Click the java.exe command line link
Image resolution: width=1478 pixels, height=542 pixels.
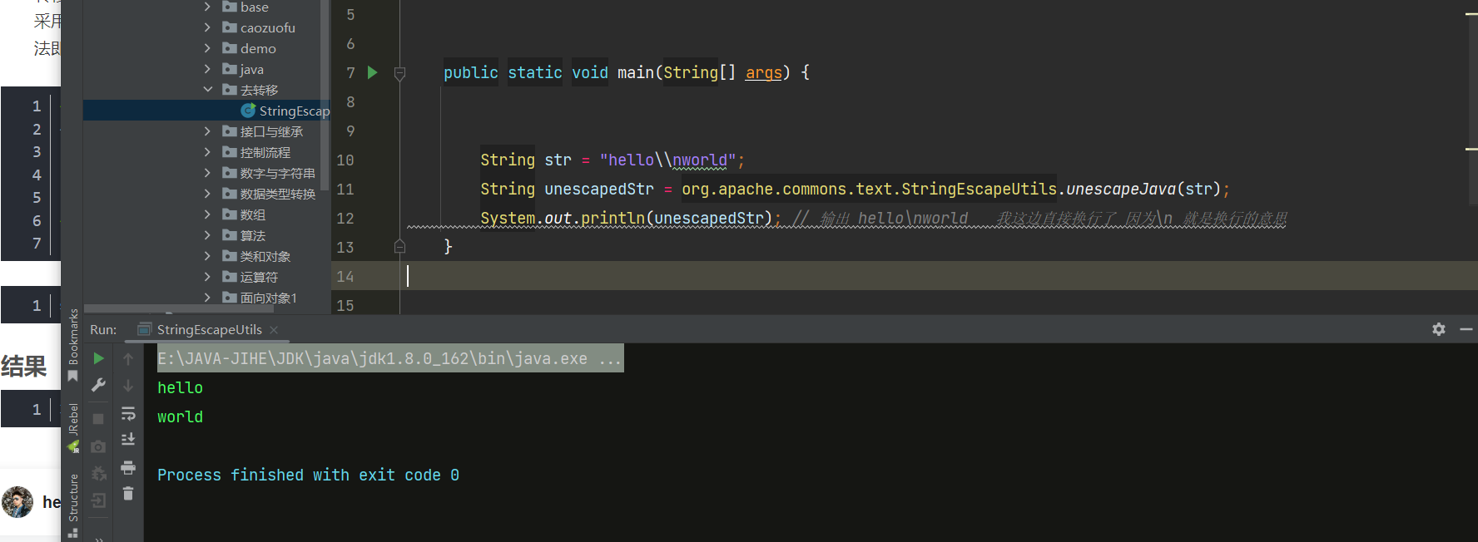click(389, 358)
